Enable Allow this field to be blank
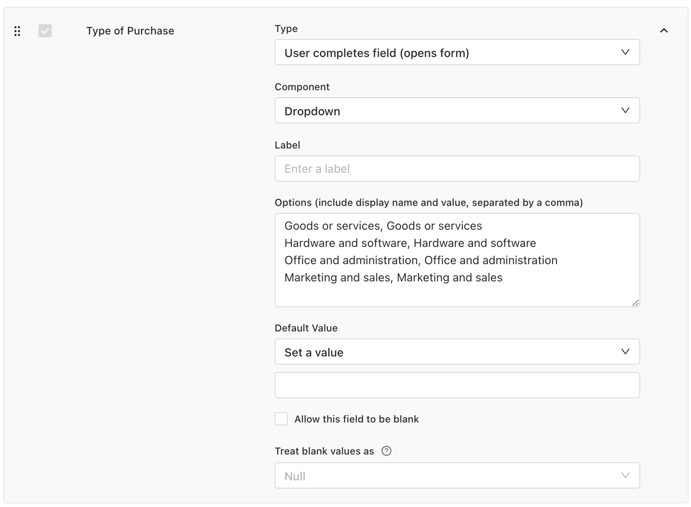The height and width of the screenshot is (507, 691). click(x=281, y=419)
